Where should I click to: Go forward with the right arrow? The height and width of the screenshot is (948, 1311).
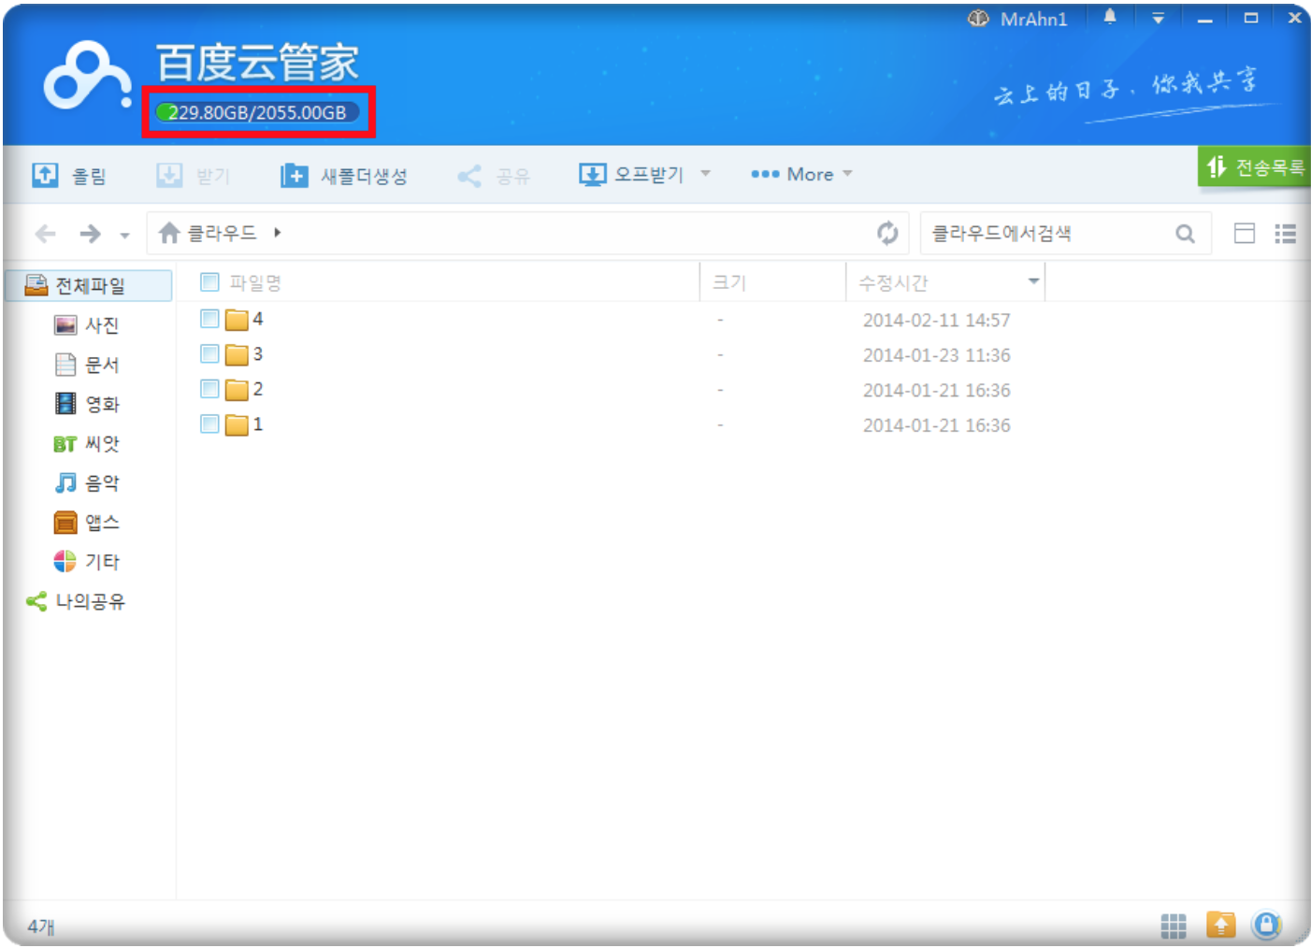(90, 234)
